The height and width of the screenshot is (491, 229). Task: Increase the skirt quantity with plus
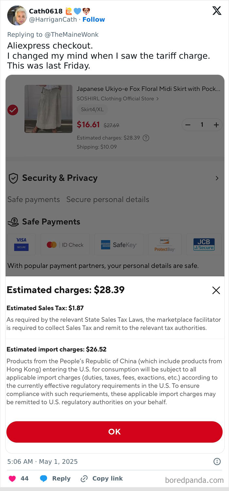coord(216,125)
